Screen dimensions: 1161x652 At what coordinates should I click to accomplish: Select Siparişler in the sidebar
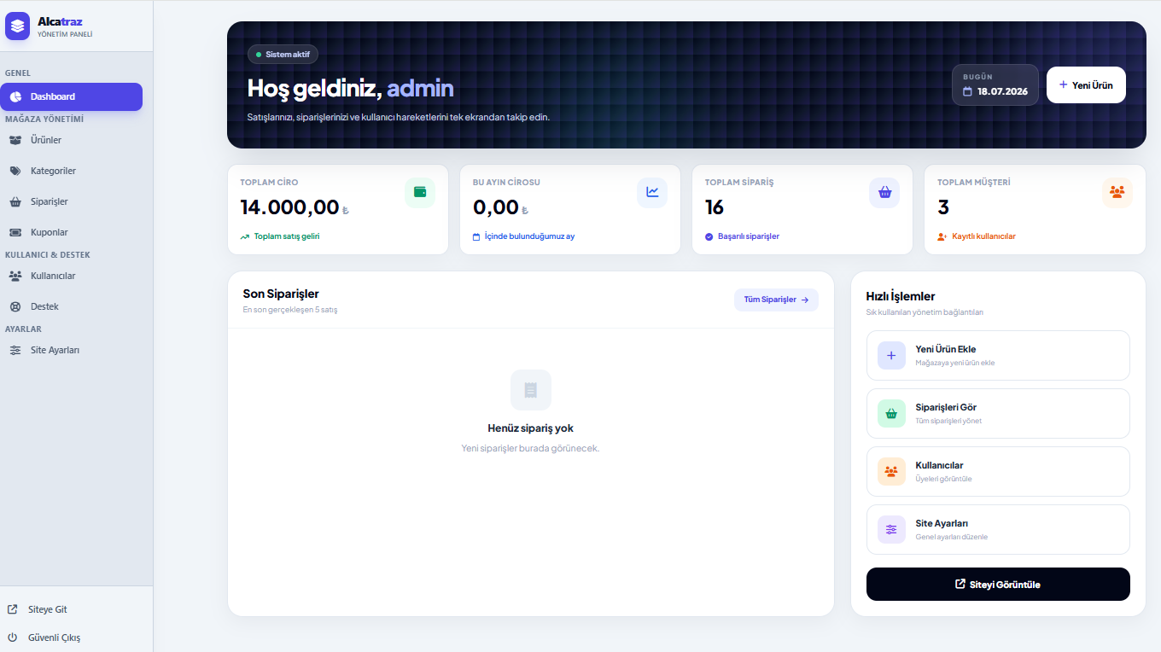point(71,201)
